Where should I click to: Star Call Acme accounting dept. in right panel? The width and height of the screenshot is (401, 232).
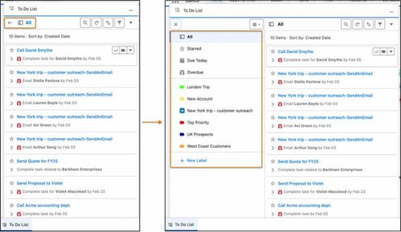[273, 205]
